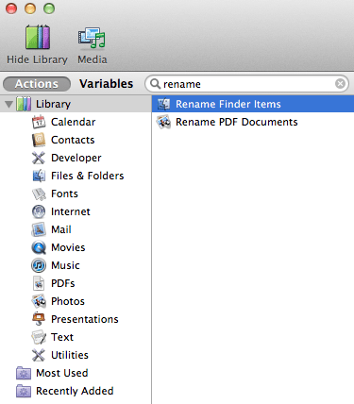
Task: Select the Calendar category icon
Action: (x=39, y=122)
